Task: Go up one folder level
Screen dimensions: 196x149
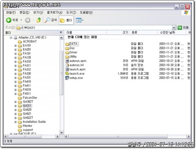Action: pos(39,20)
